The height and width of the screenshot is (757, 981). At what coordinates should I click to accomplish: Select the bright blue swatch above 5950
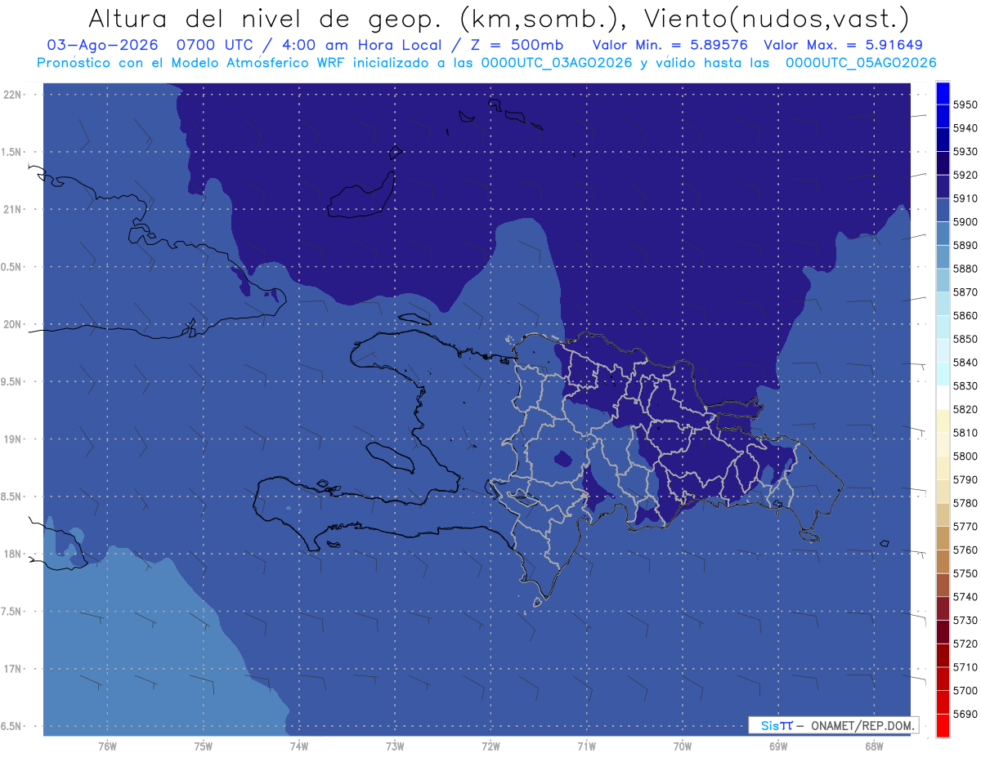click(942, 93)
